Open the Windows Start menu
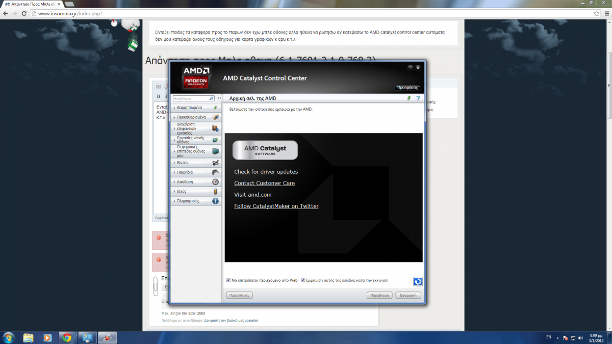This screenshot has width=612, height=344. click(9, 337)
